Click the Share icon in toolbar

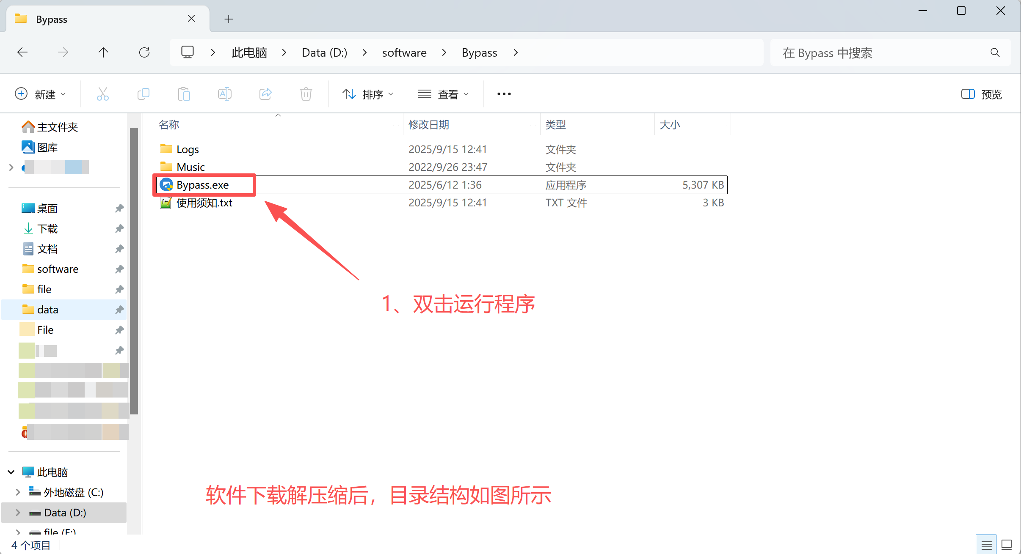265,94
